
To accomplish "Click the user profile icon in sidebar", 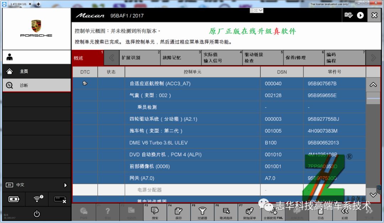I will point(10,57).
